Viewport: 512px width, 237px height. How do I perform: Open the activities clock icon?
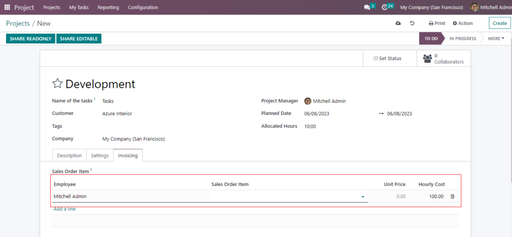pos(384,7)
